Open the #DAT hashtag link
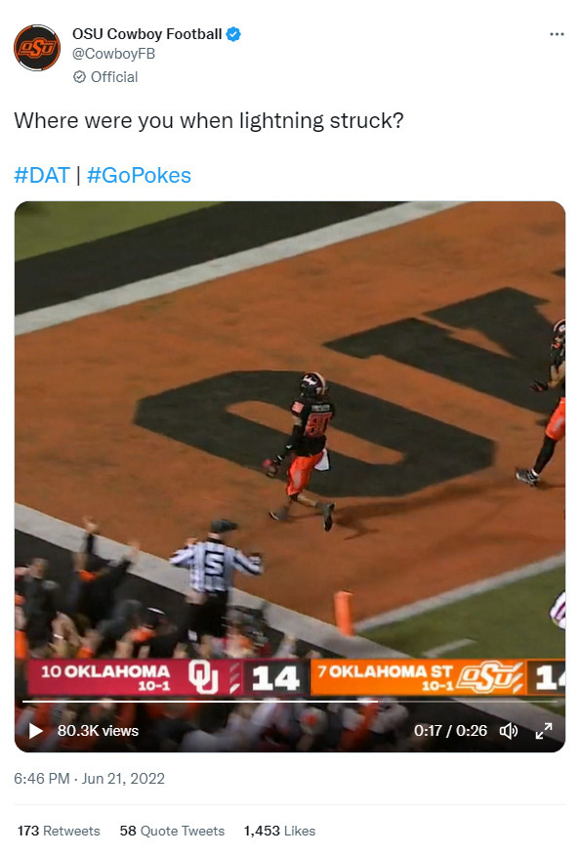This screenshot has width=581, height=856. pyautogui.click(x=42, y=175)
